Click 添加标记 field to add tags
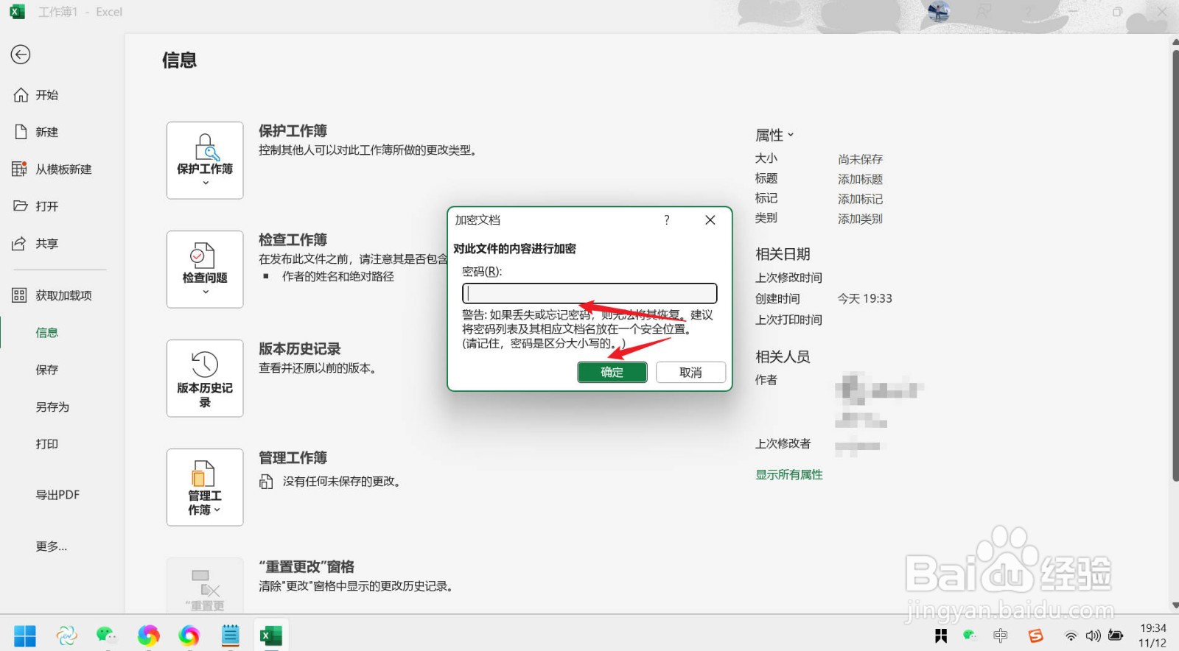Viewport: 1179px width, 651px height. click(860, 199)
